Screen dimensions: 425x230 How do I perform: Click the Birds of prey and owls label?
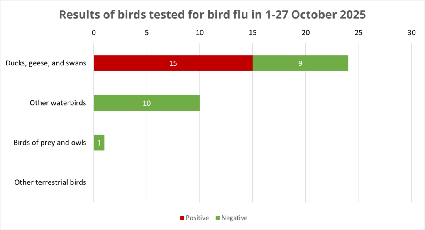(x=49, y=143)
